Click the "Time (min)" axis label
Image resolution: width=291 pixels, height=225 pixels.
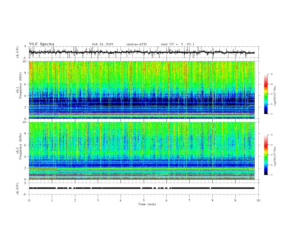(x=147, y=204)
